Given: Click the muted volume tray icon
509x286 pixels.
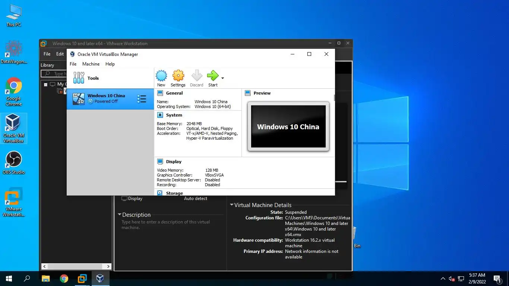Looking at the screenshot, I should point(452,279).
